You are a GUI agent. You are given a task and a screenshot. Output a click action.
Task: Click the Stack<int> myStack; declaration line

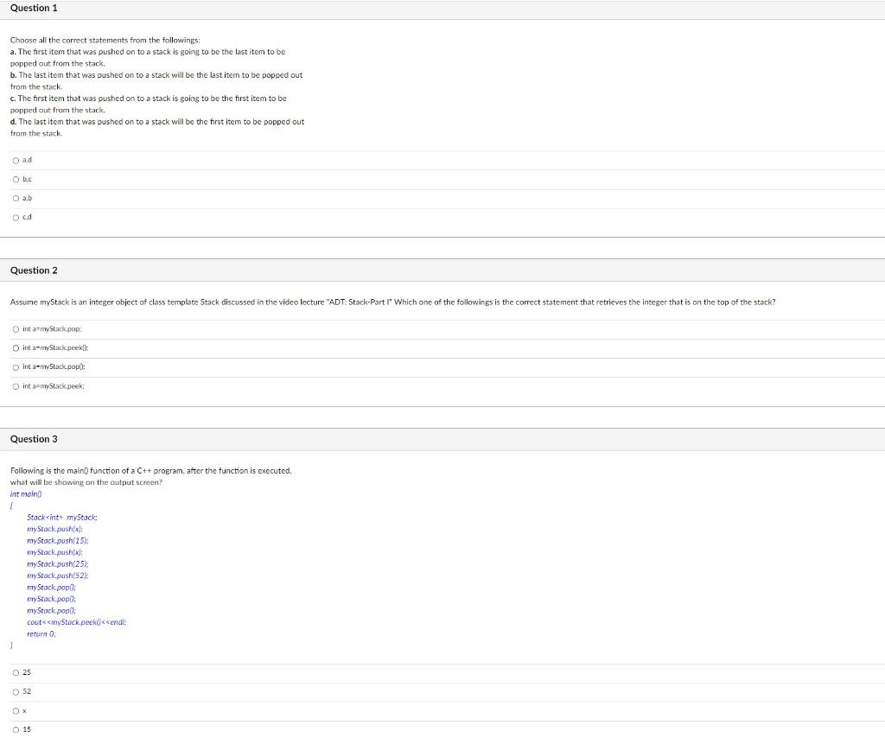click(61, 517)
